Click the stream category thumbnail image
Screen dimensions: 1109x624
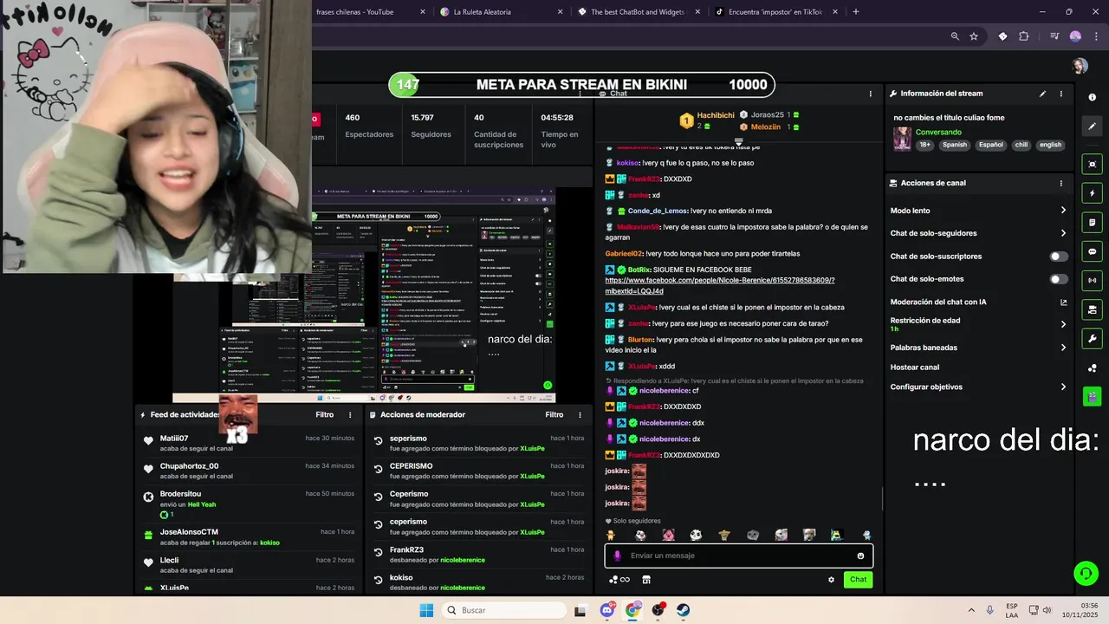click(902, 139)
